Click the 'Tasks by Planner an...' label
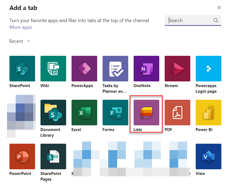 click(x=114, y=88)
